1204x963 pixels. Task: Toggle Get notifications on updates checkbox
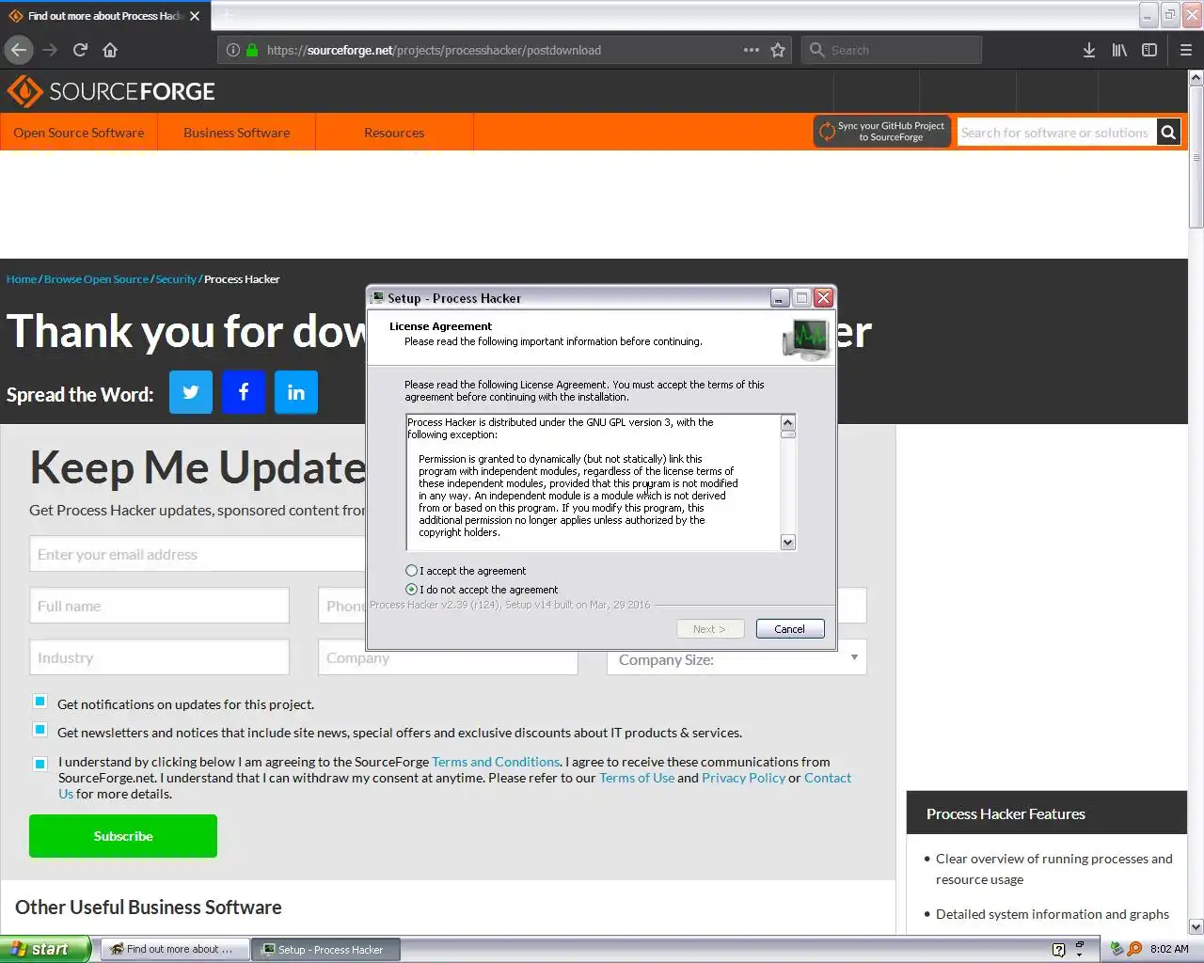click(x=40, y=701)
